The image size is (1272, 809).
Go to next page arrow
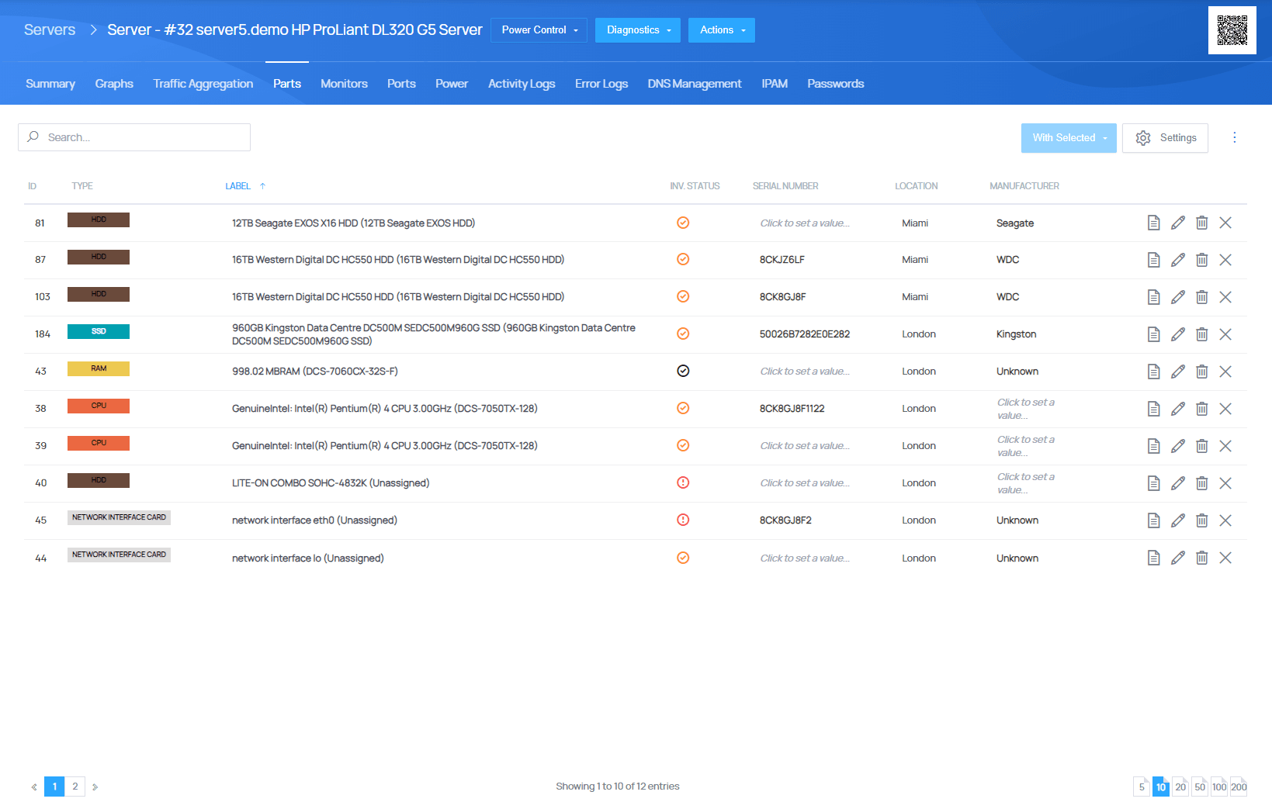95,787
